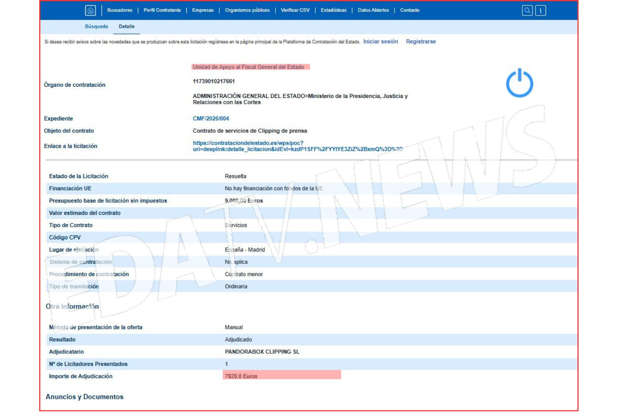
Task: Open Perfil Contratante menu item
Action: pyautogui.click(x=162, y=10)
